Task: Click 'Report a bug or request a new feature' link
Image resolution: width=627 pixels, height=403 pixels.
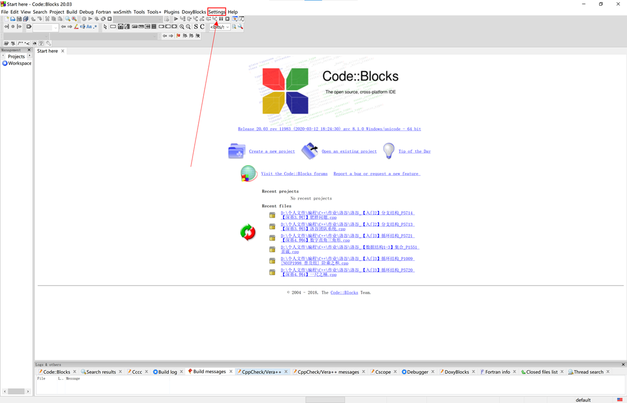Action: click(377, 174)
